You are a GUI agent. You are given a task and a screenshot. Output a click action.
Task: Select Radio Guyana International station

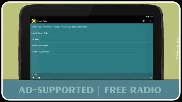point(92,27)
